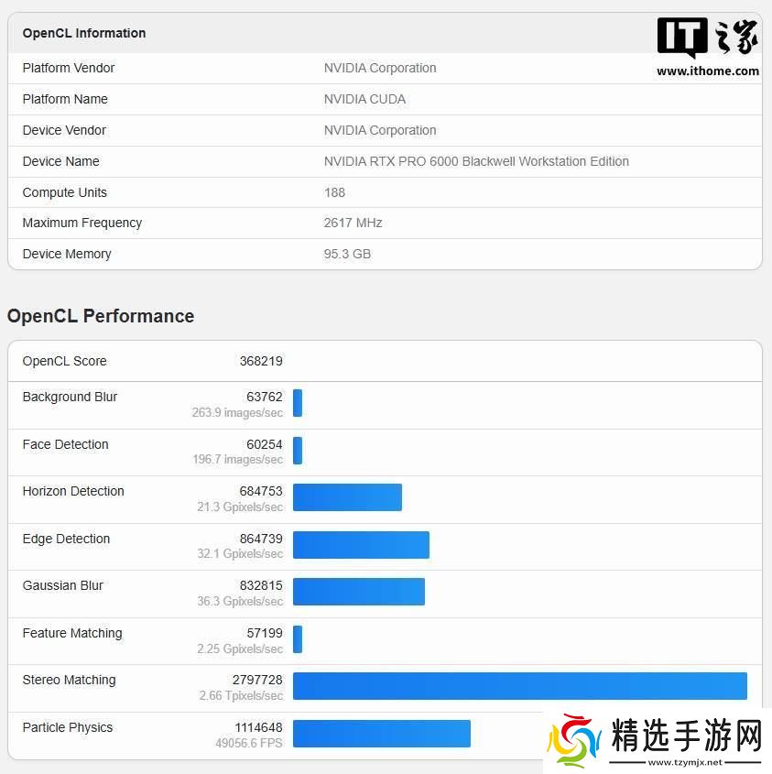Click the Stereo Matching blue score bar
The image size is (772, 774).
click(x=519, y=686)
